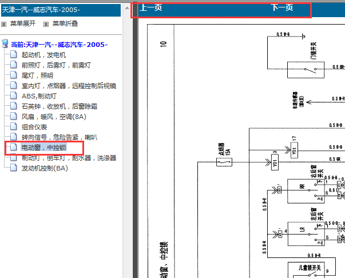The image size is (345, 278).
Task: Click the 菜单展开 list icon
Action: [x=4, y=24]
